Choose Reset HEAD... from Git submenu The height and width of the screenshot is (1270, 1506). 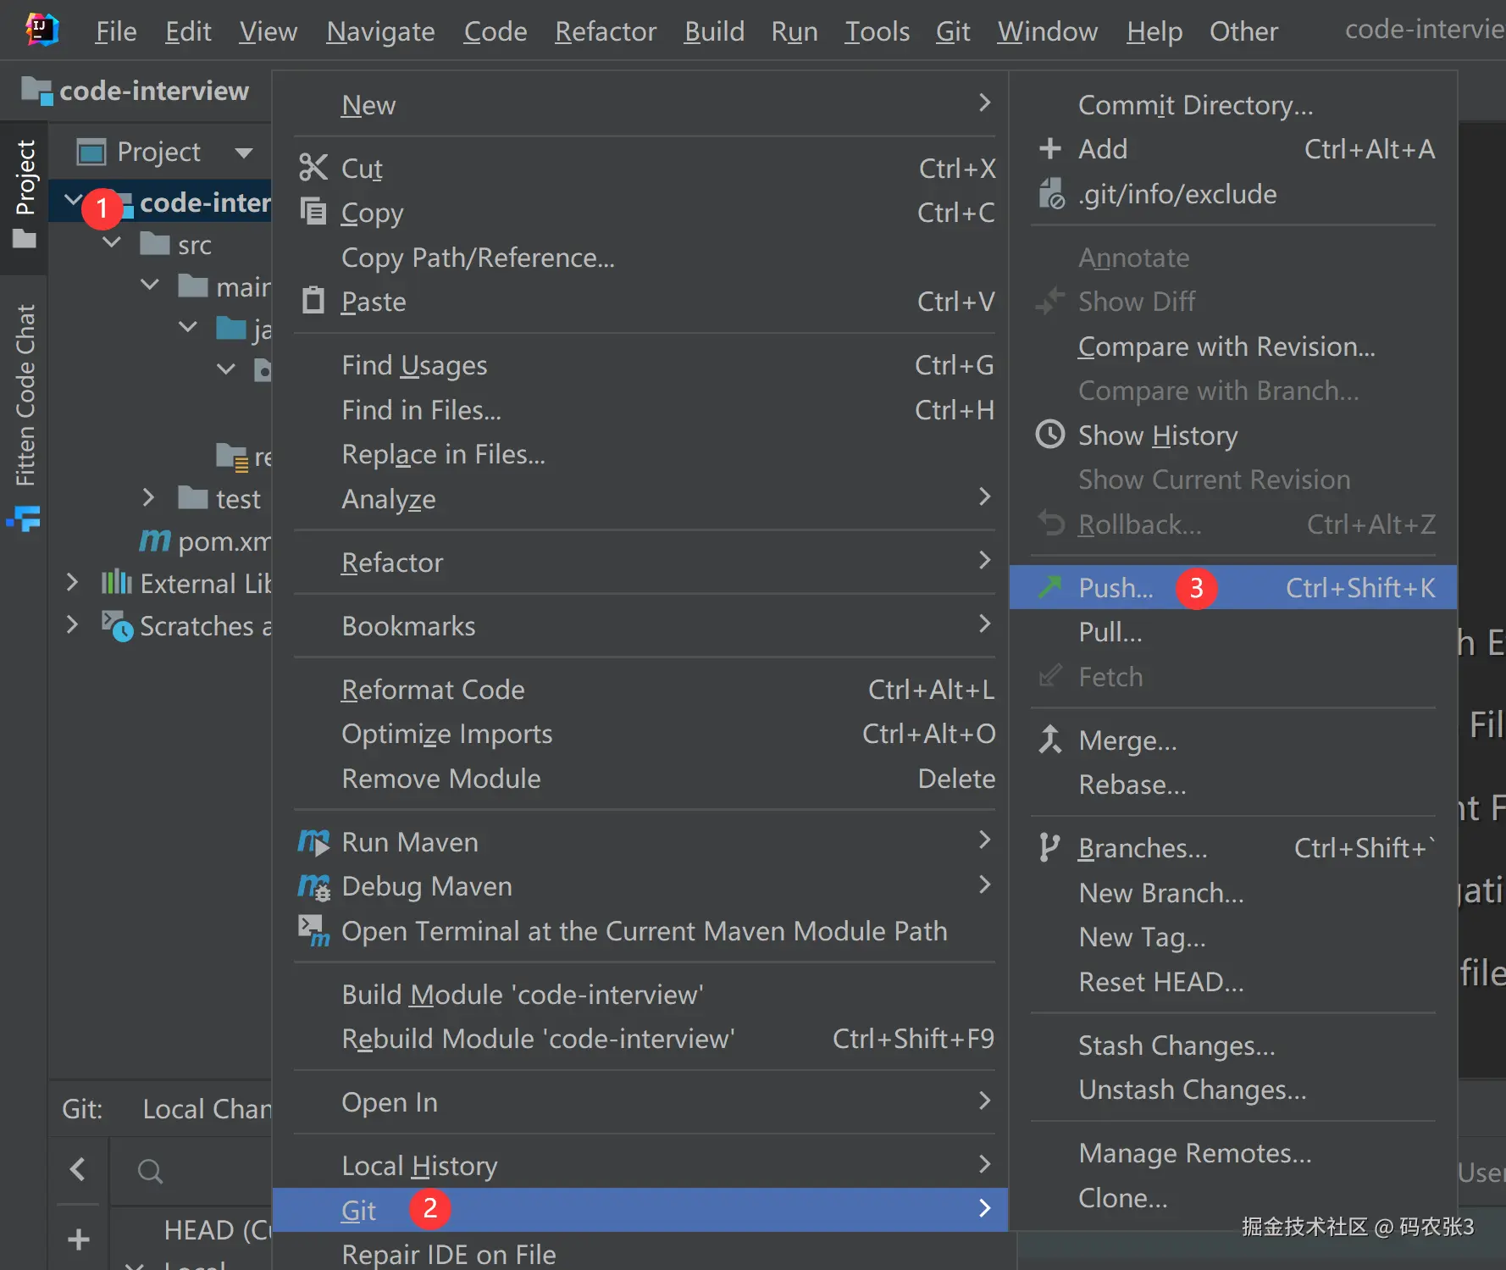[x=1233, y=981]
